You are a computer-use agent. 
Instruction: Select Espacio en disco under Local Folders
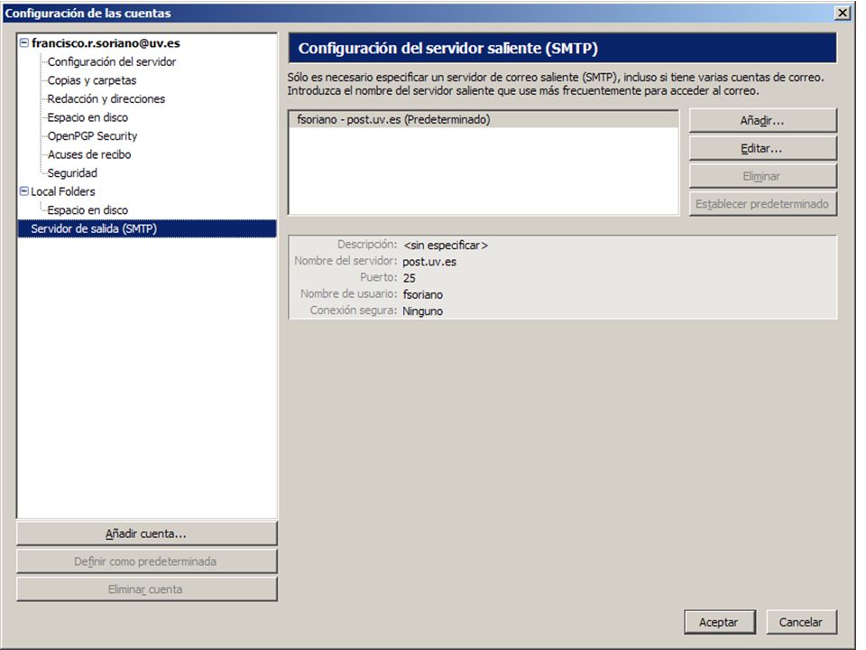click(88, 210)
